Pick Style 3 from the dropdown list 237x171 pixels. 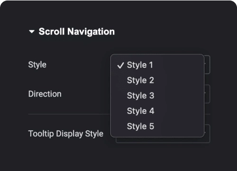(x=157, y=96)
